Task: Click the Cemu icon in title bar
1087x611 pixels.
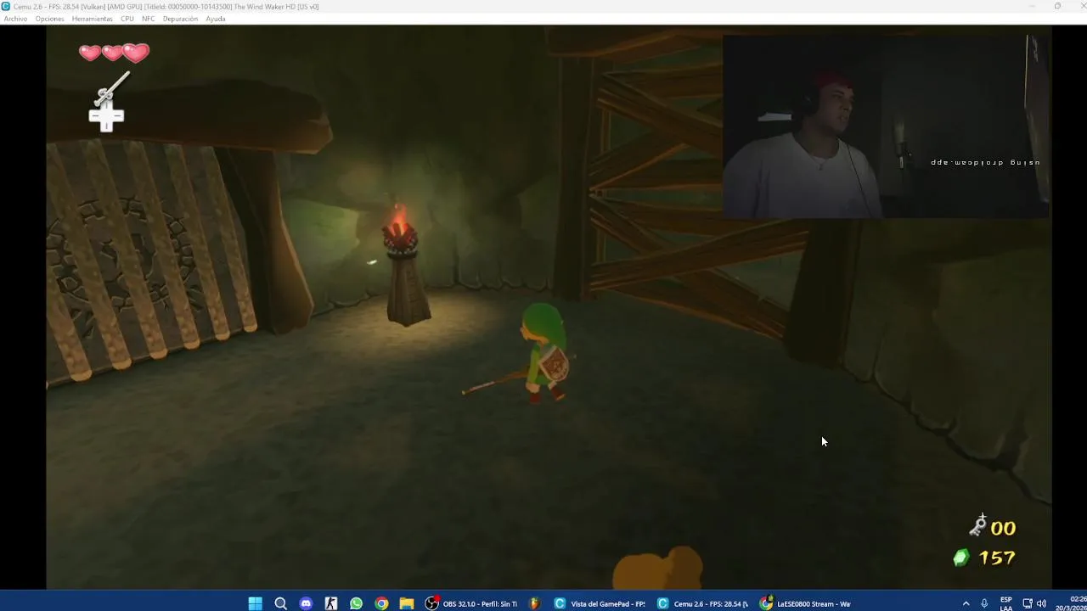Action: (x=6, y=6)
